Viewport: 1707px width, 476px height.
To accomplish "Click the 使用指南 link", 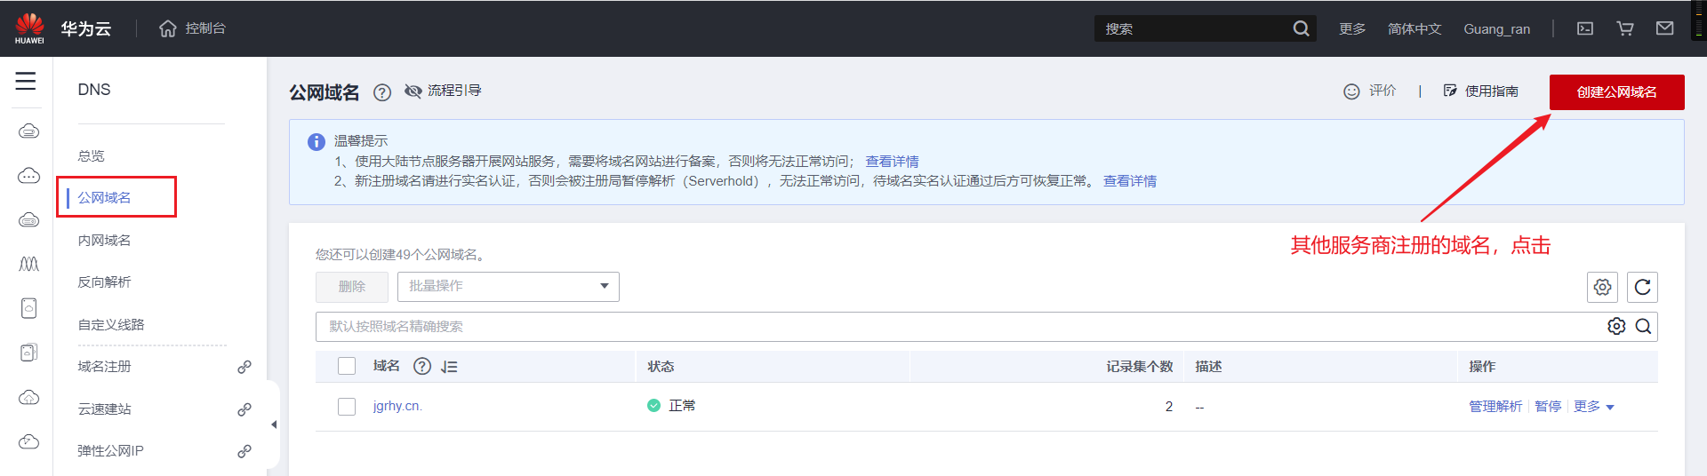I will click(1492, 91).
